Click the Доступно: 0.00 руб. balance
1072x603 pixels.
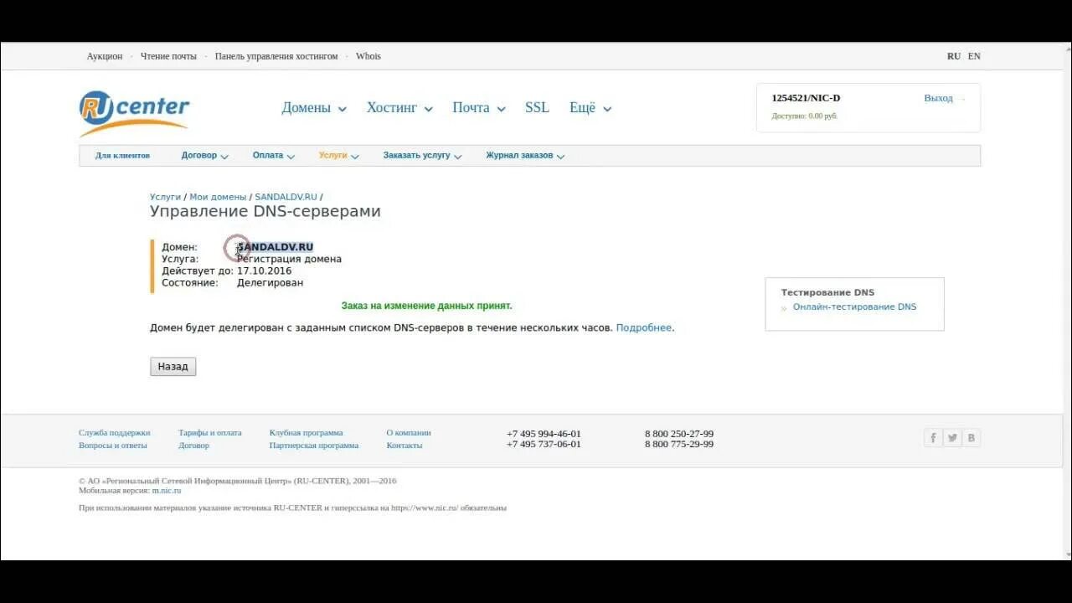click(x=804, y=116)
